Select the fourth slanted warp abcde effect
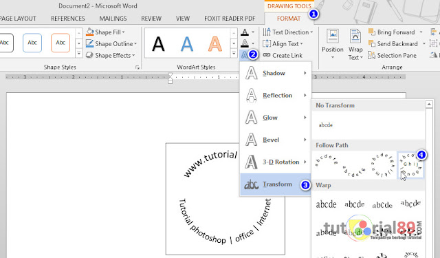The image size is (440, 258). (x=410, y=203)
